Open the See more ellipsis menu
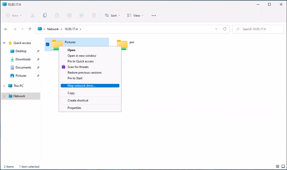Image resolution: width=287 pixels, height=170 pixels. tap(154, 15)
